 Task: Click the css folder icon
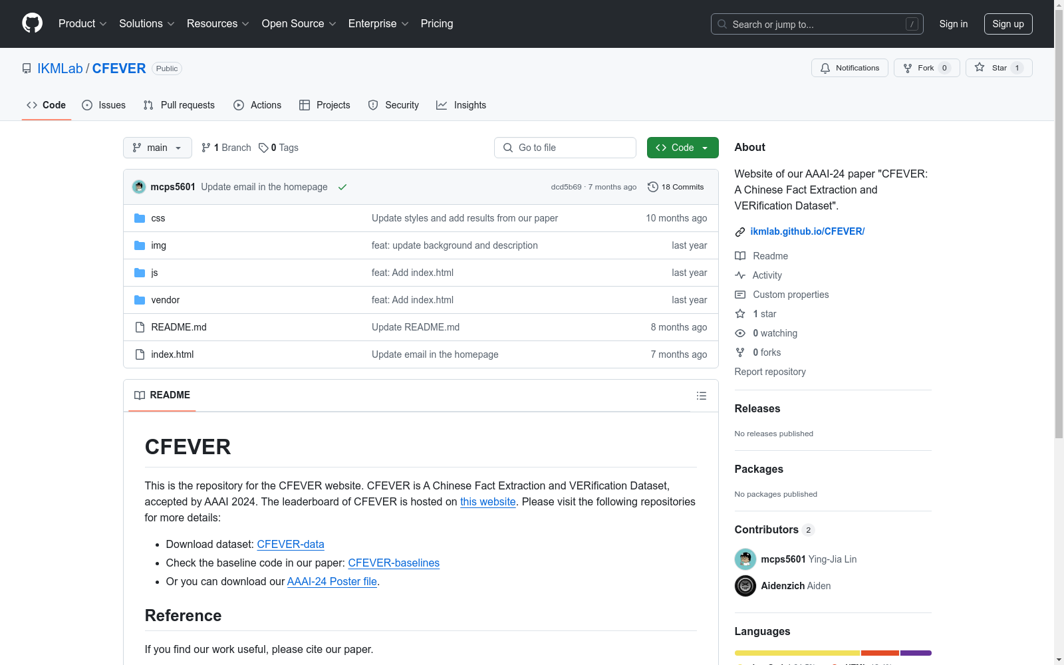140,218
